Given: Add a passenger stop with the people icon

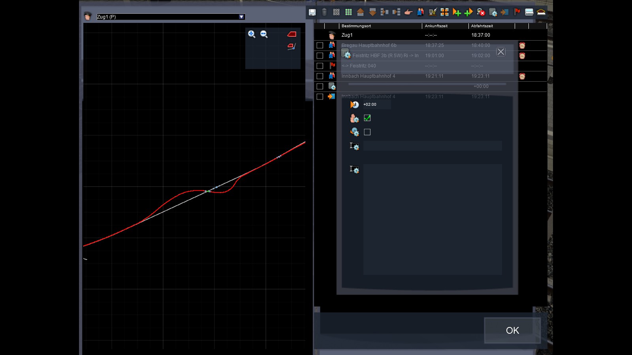Looking at the screenshot, I should pos(421,12).
